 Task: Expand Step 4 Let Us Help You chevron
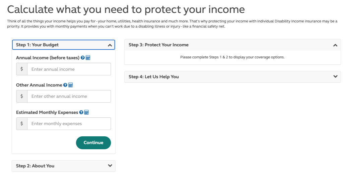click(335, 76)
